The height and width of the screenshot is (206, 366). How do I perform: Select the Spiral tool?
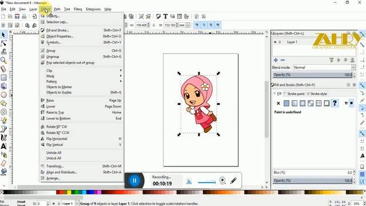point(3,112)
